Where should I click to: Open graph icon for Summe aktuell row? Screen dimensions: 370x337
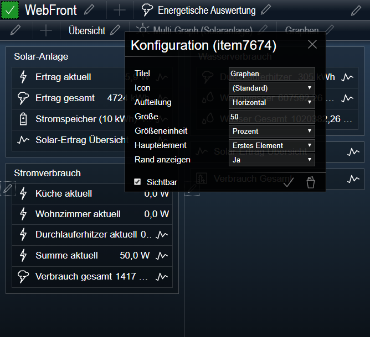tap(162, 255)
